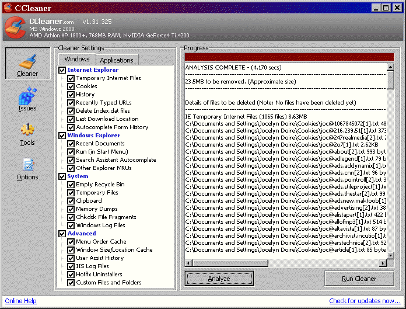Open the Cleaner section in the sidebar

pyautogui.click(x=27, y=64)
